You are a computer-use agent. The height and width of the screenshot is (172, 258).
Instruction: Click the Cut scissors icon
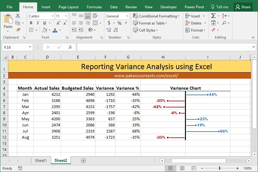pos(18,16)
